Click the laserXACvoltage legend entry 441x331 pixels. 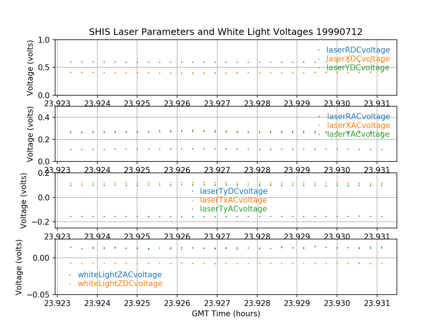tap(358, 125)
